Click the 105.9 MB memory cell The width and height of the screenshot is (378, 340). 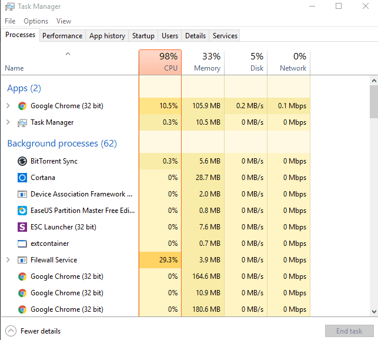(203, 106)
